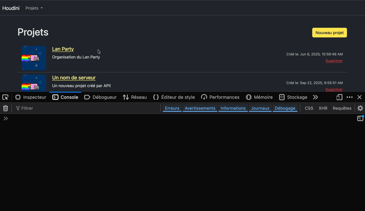Image resolution: width=365 pixels, height=211 pixels.
Task: Switch console to multi-line editor mode
Action: pyautogui.click(x=360, y=118)
